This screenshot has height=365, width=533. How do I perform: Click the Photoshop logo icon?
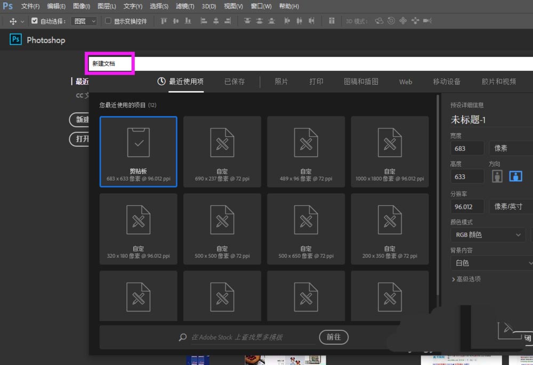15,39
